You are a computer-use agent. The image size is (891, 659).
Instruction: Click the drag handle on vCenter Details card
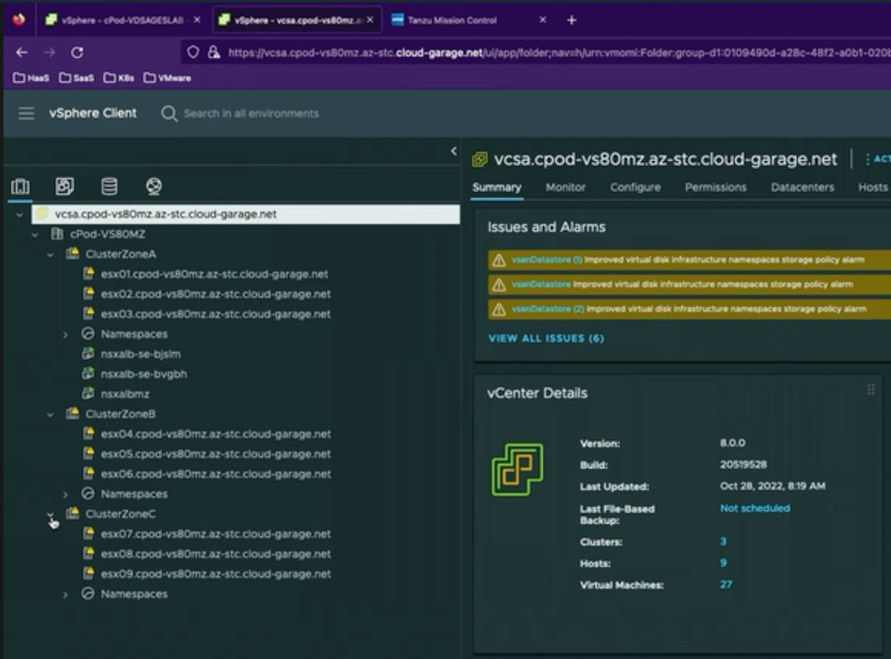(x=871, y=390)
